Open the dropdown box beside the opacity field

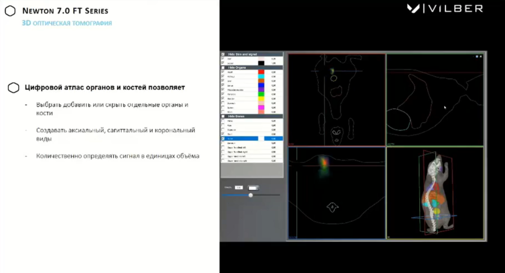[253, 188]
